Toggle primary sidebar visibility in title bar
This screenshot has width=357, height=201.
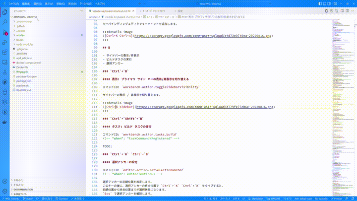(320, 3)
